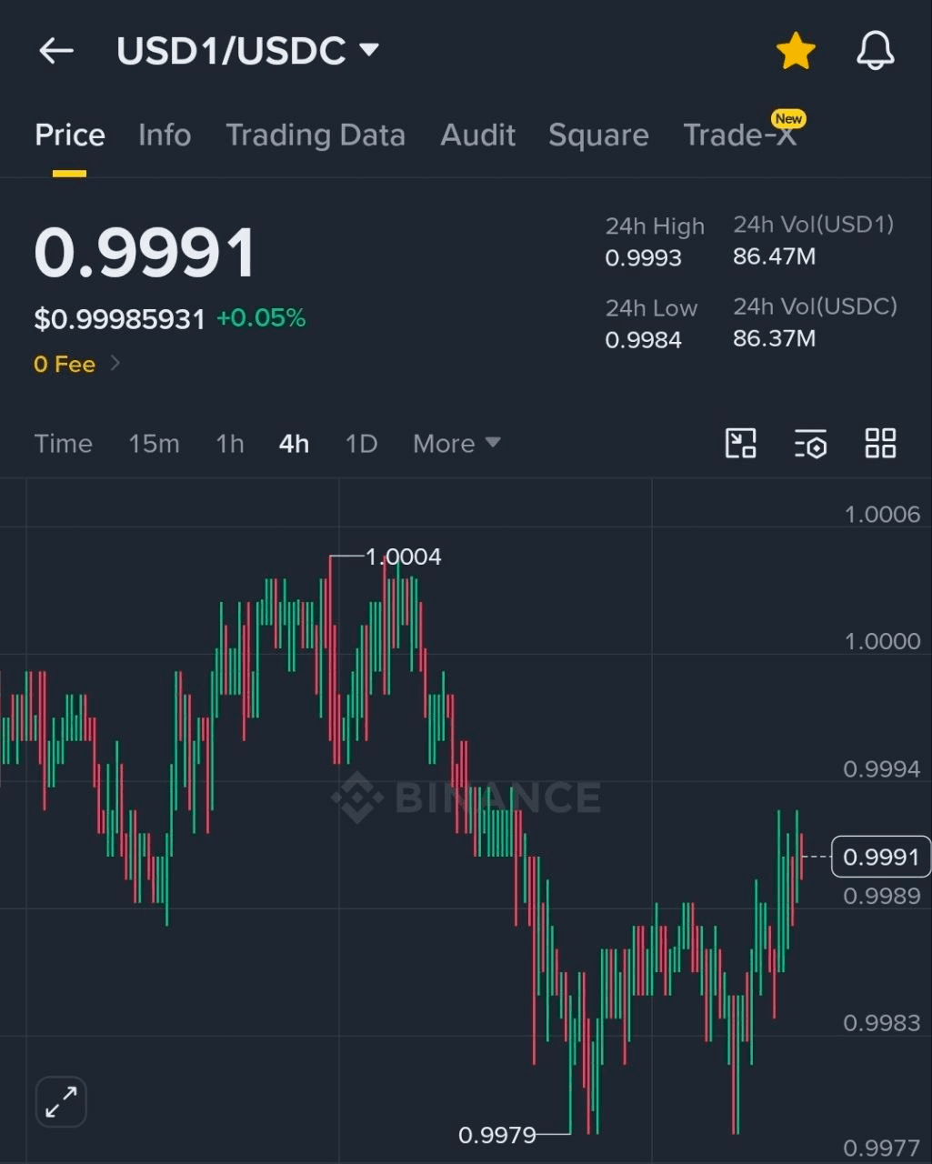Select the 1h chart interval

tap(230, 444)
